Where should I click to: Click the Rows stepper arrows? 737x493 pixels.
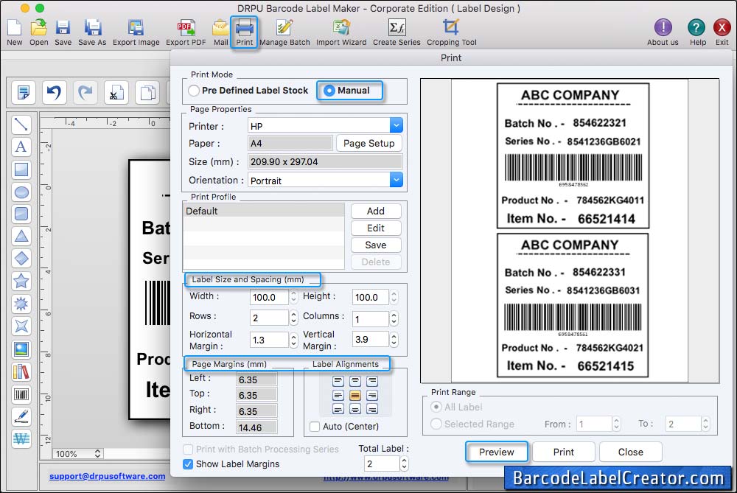(294, 318)
